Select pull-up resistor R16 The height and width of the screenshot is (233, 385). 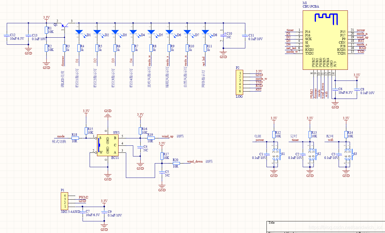[x=140, y=131]
